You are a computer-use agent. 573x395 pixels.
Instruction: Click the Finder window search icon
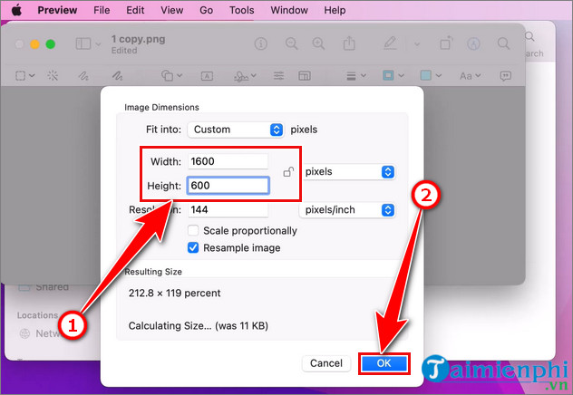pyautogui.click(x=529, y=36)
